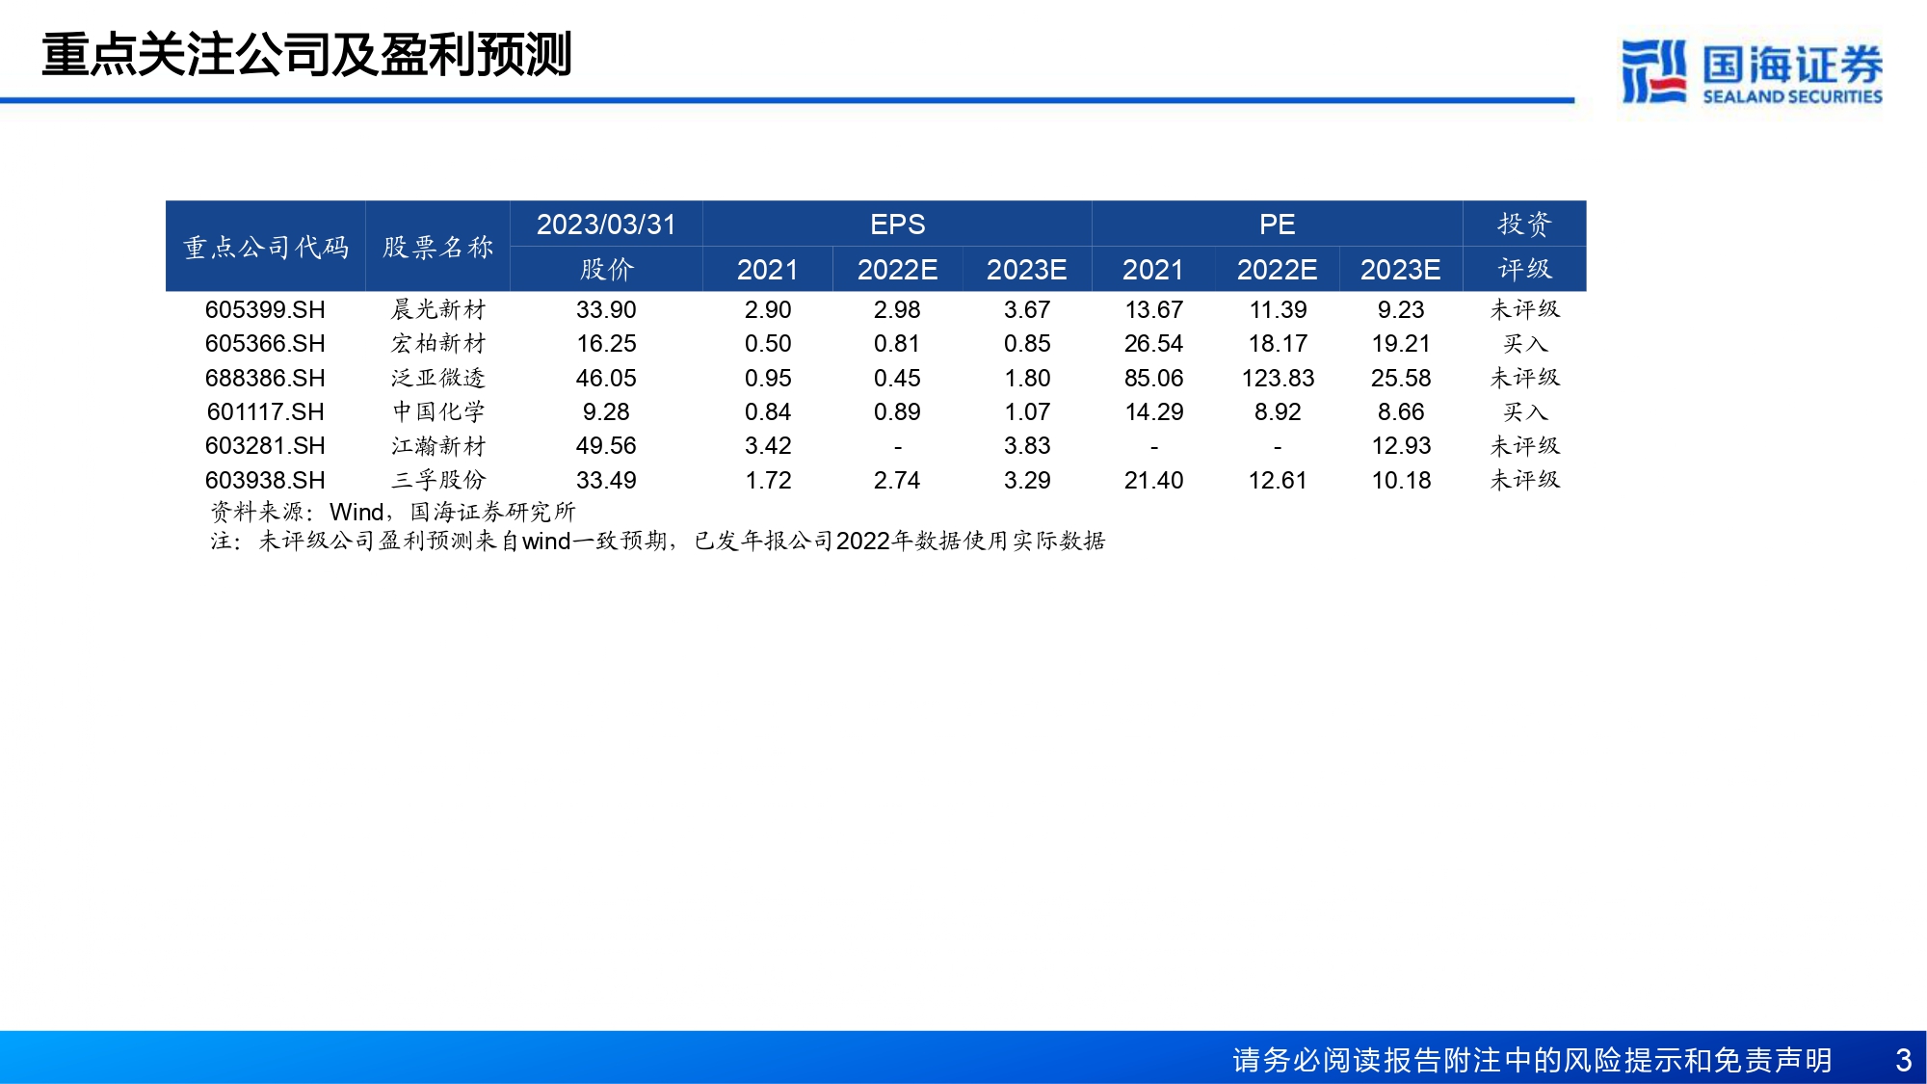Click the 2023/03/31 date header cell
The image size is (1927, 1084).
click(x=606, y=224)
